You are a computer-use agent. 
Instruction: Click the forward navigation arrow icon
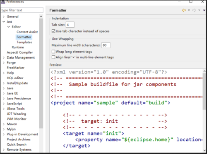(194, 10)
